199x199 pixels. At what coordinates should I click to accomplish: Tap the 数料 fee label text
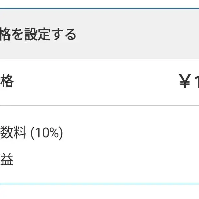13,132
